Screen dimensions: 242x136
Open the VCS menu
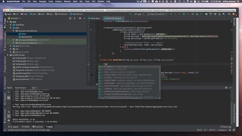(93, 2)
